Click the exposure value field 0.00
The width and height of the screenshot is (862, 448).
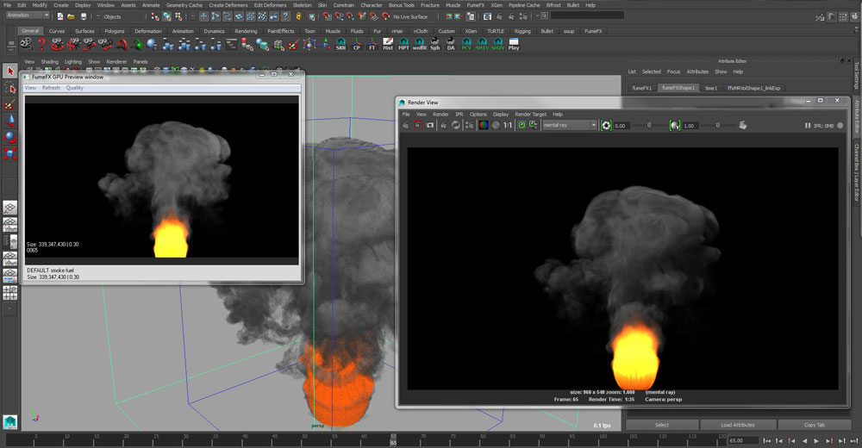[x=622, y=126]
